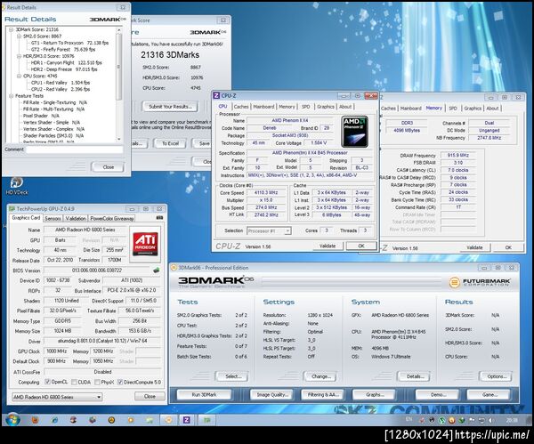Select the 'HDR2 - Deep Freeze' row

click(64, 69)
